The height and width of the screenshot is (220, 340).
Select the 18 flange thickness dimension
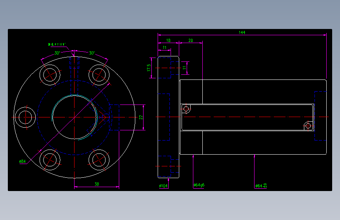tap(168, 40)
